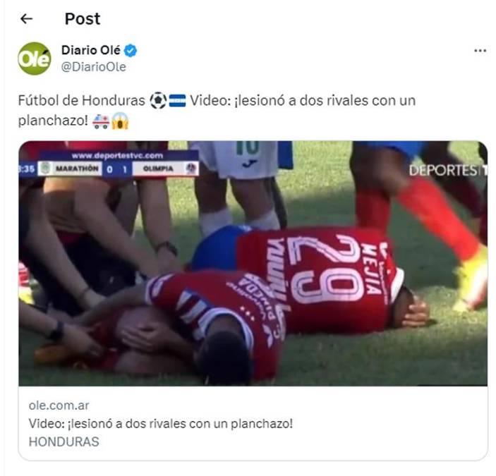
Task: Open the three-dot more options menu
Action: coord(480,51)
